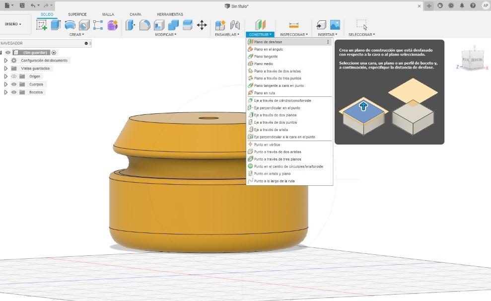
Task: Select the Press Pull tool icon
Action: click(x=130, y=25)
